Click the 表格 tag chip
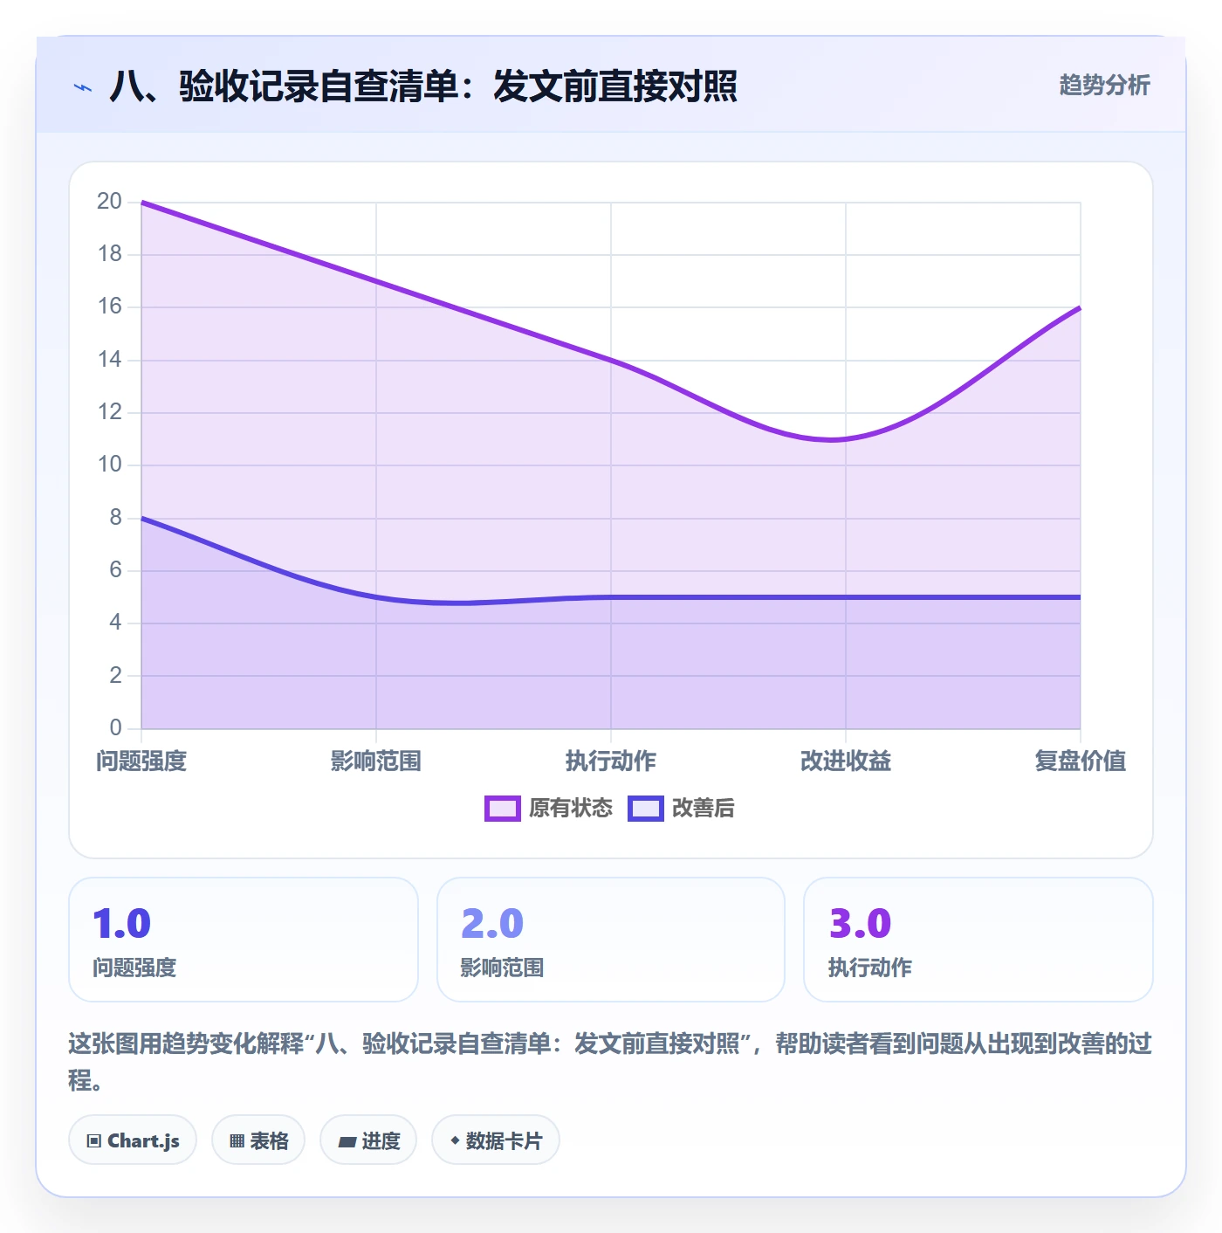Viewport: 1222px width, 1233px height. click(258, 1140)
